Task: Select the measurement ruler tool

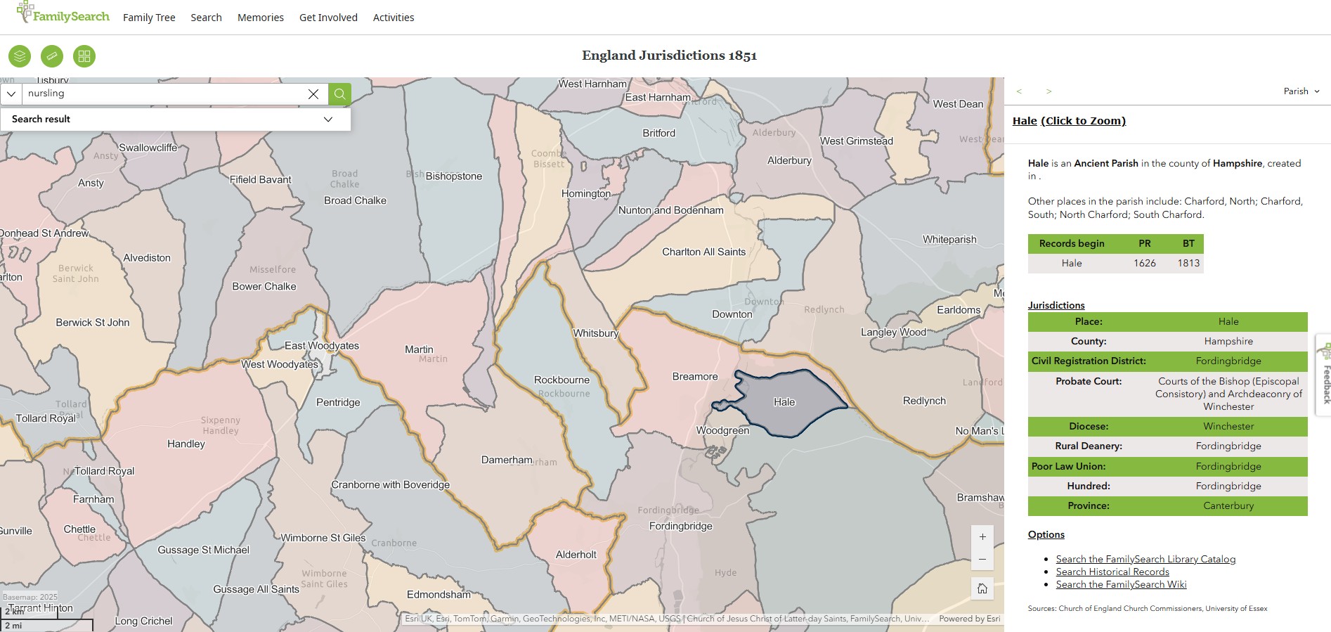Action: (52, 56)
